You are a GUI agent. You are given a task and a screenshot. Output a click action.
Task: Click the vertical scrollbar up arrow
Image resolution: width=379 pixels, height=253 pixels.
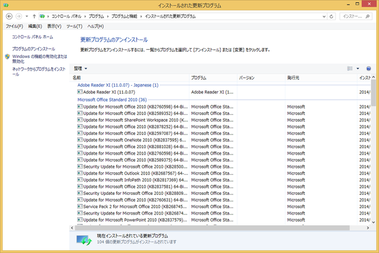coord(373,77)
